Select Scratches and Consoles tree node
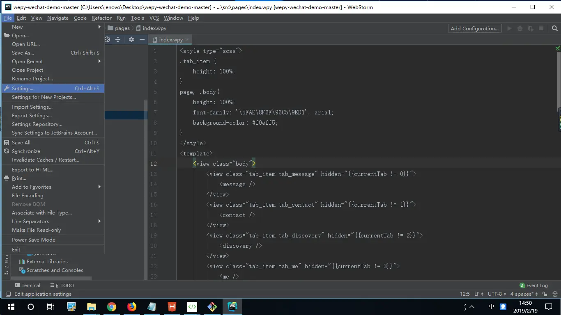 pyautogui.click(x=51, y=270)
